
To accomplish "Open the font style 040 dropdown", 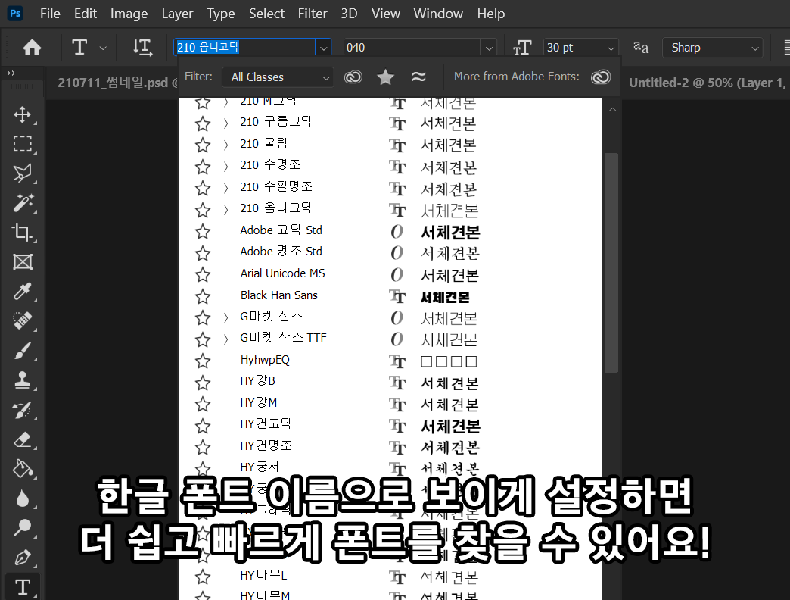I will 489,48.
